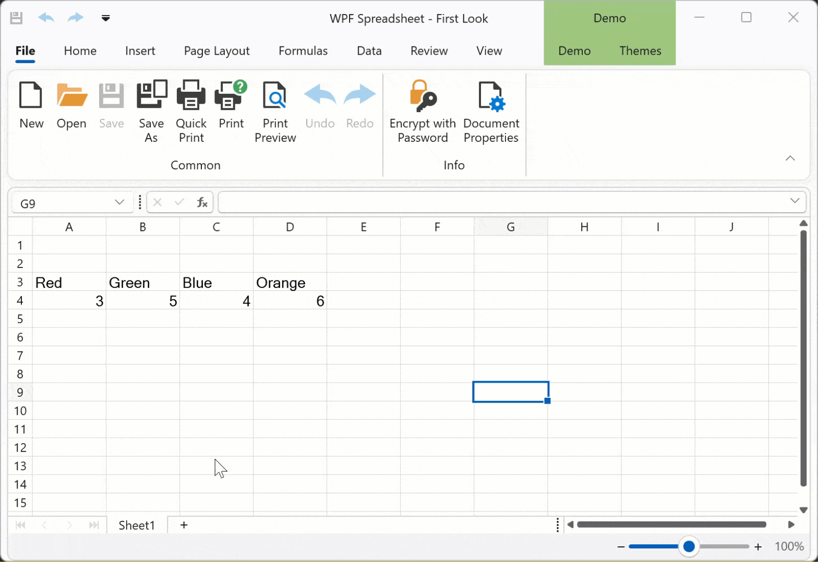Open the File tab
The width and height of the screenshot is (818, 562).
tap(25, 51)
